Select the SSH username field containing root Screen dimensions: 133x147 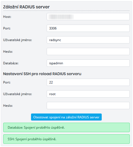pos(88,94)
